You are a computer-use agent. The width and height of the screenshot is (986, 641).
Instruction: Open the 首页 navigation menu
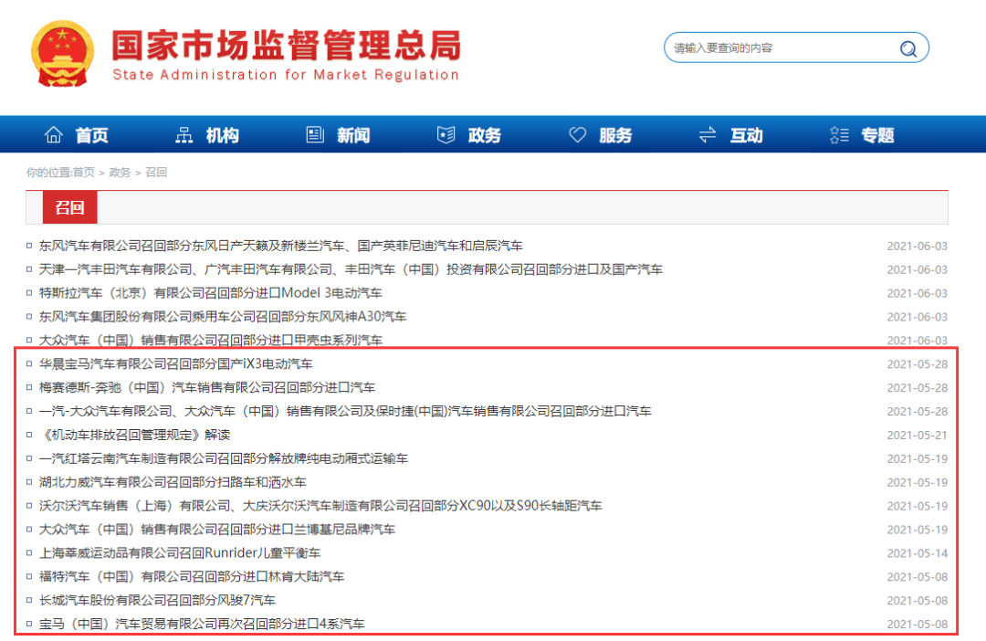pos(92,135)
